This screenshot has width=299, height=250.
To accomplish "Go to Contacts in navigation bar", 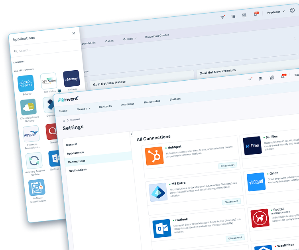I will pyautogui.click(x=105, y=106).
